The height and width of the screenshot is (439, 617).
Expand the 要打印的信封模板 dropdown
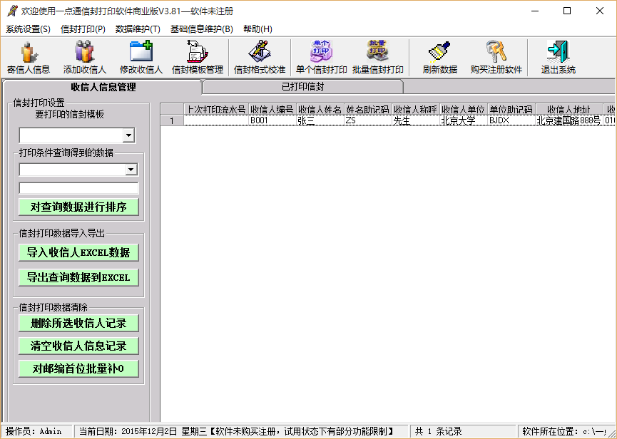(128, 135)
